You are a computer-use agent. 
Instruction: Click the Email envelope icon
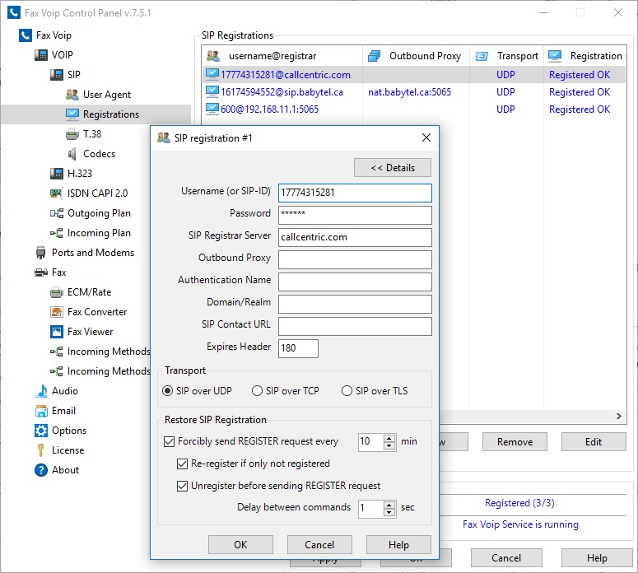(41, 411)
